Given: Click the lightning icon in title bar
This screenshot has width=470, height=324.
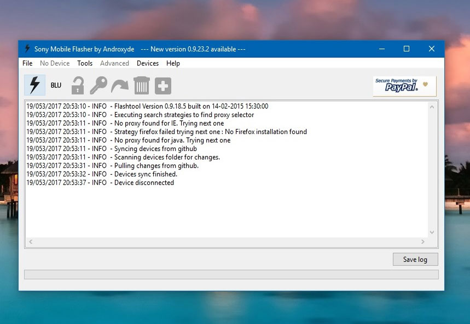Looking at the screenshot, I should (27, 49).
